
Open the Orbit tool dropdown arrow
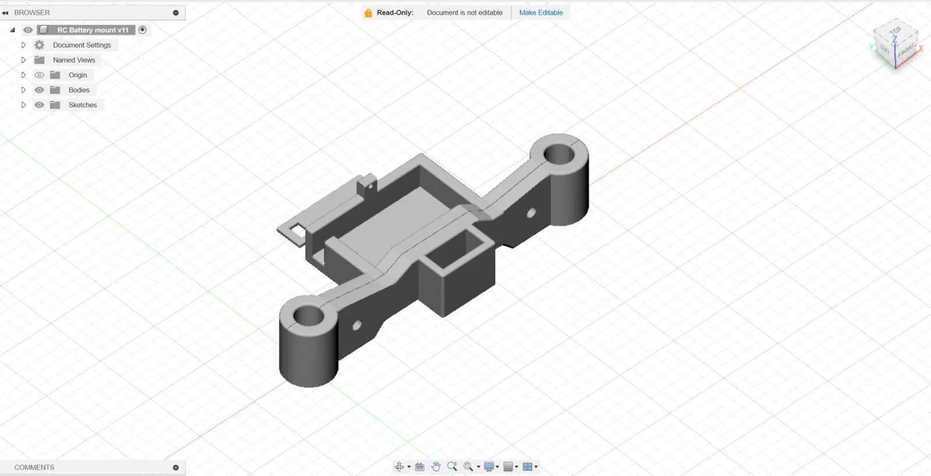click(409, 467)
